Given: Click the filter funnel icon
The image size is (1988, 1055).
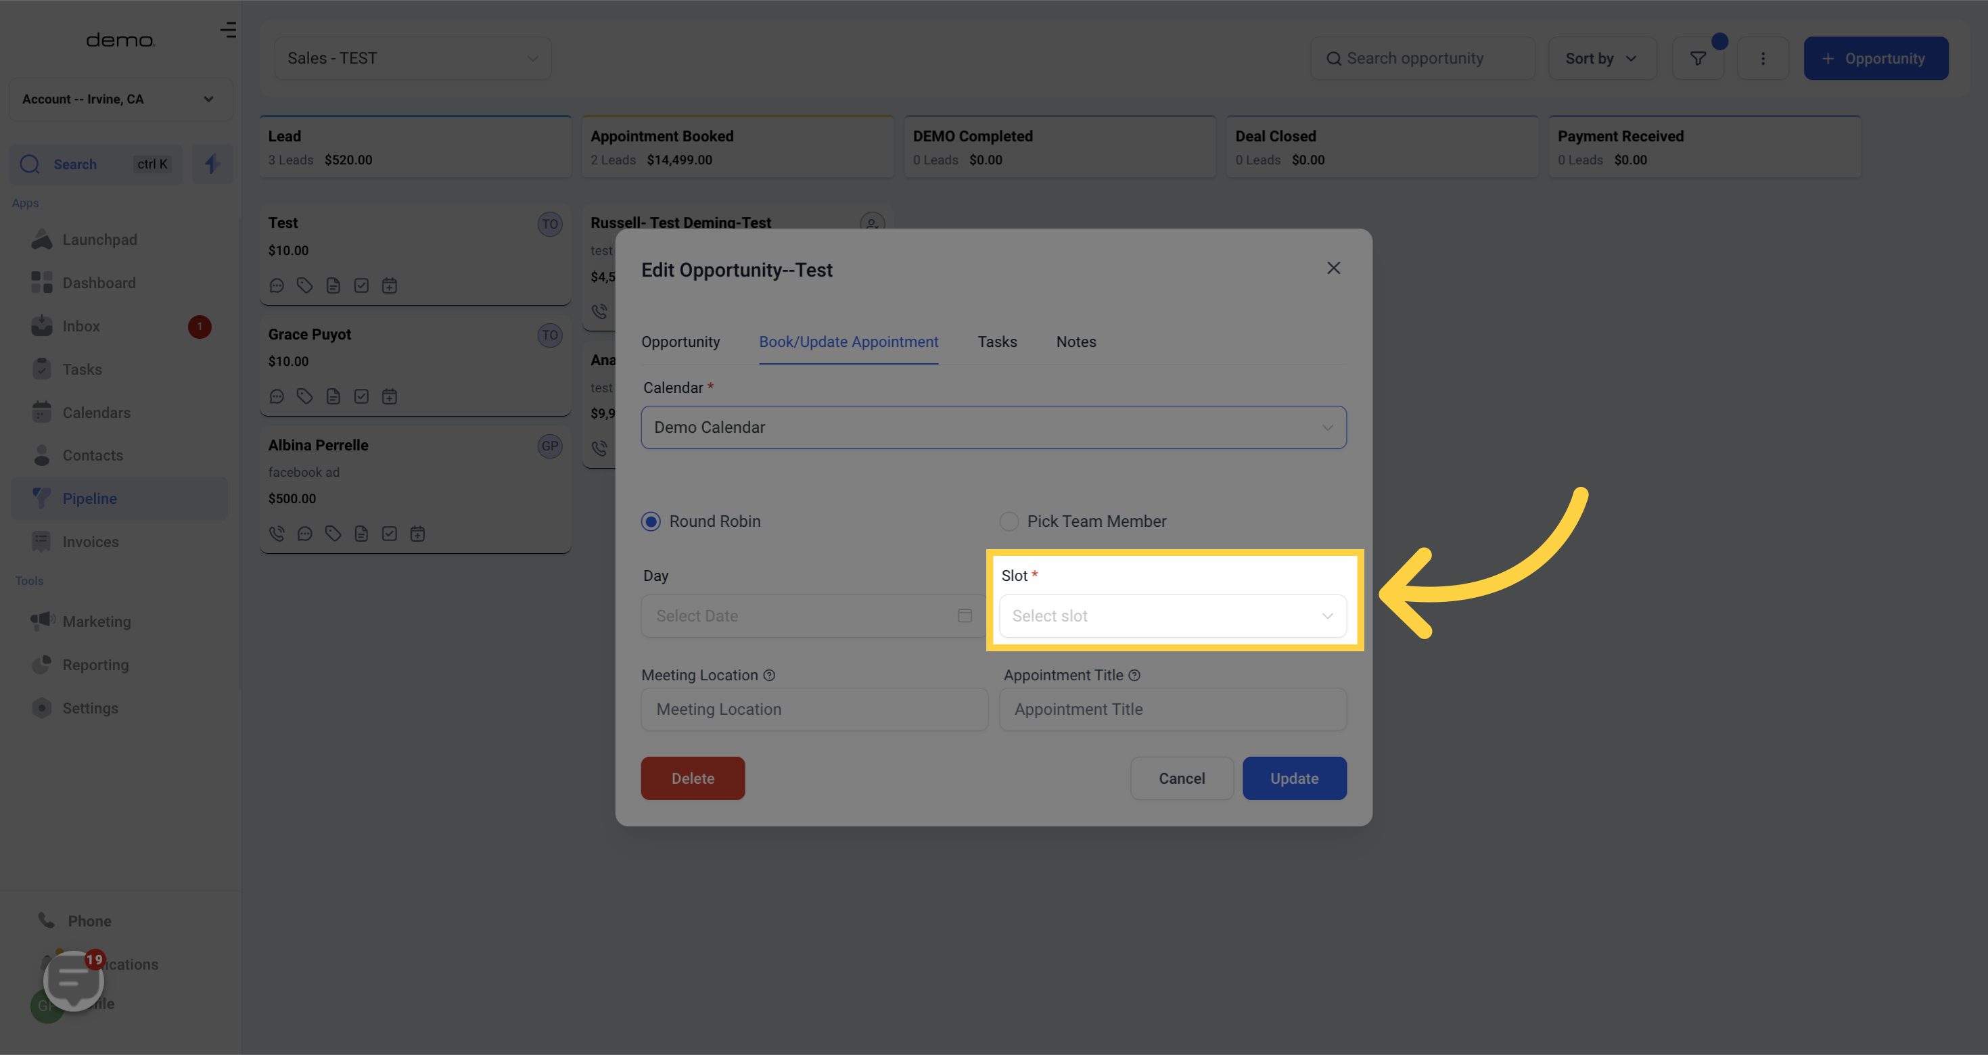Looking at the screenshot, I should point(1697,59).
